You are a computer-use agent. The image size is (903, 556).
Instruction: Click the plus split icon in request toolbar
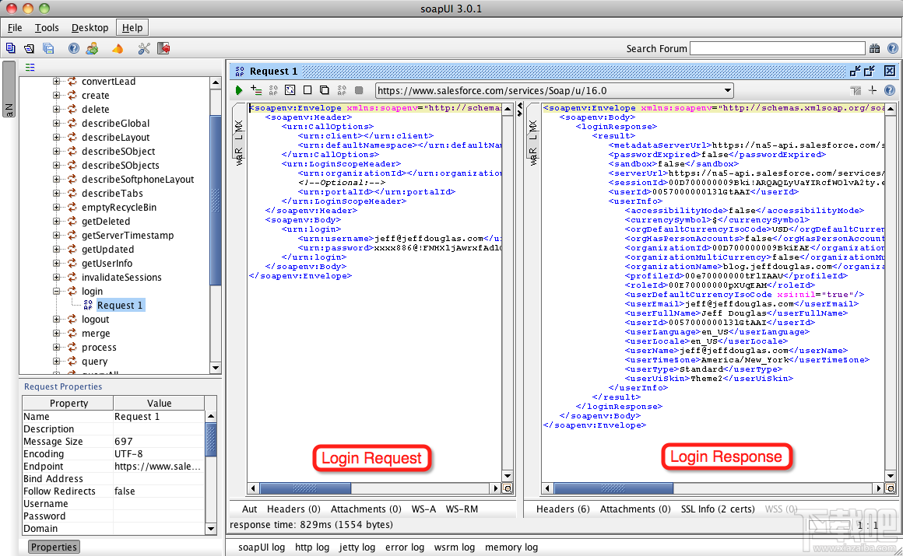pos(873,90)
